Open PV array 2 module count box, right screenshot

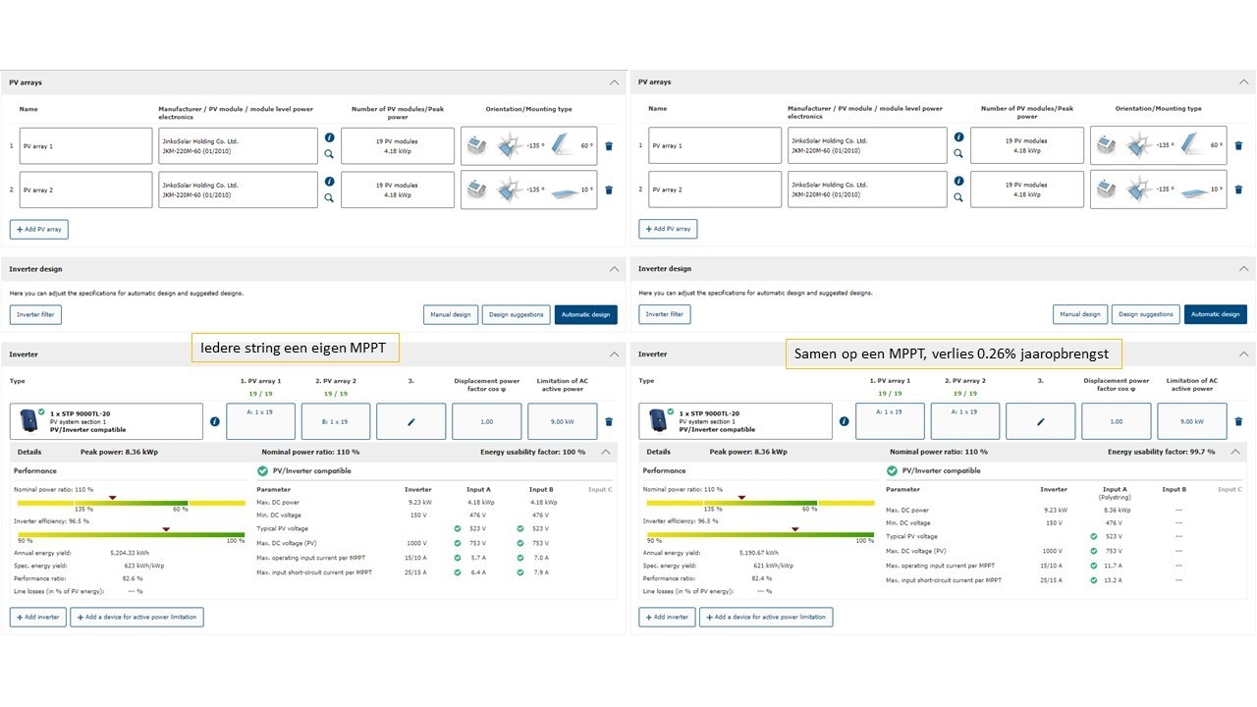1027,190
